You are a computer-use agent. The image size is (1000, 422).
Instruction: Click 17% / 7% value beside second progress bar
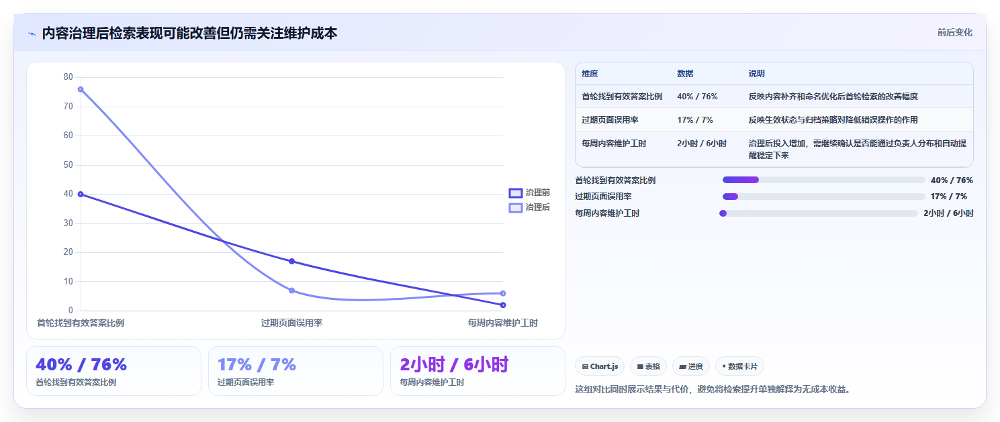pos(949,197)
